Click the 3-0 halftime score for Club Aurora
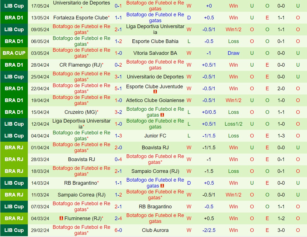Viewport: 307px width, 237px height. 281,230
